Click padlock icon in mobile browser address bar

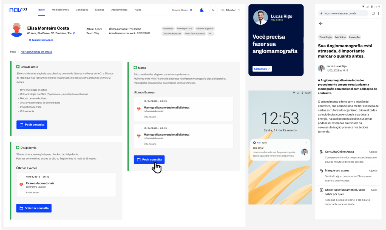(321, 13)
